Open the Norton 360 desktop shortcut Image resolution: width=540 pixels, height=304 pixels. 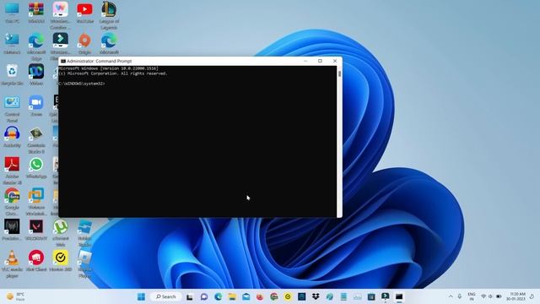click(x=61, y=261)
